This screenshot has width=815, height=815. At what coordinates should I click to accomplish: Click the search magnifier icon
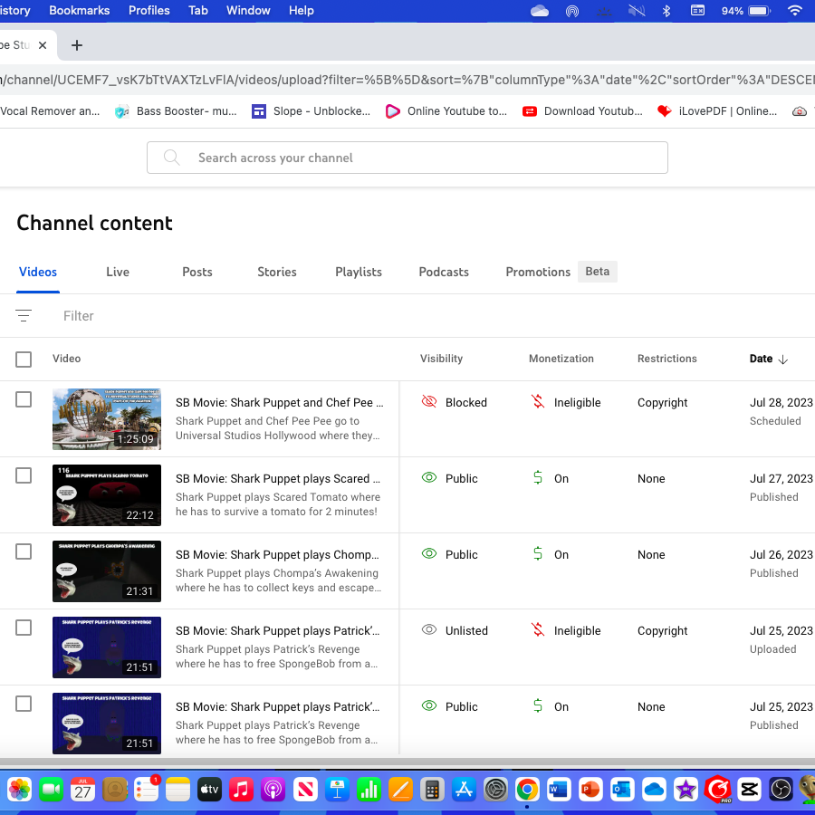[171, 158]
